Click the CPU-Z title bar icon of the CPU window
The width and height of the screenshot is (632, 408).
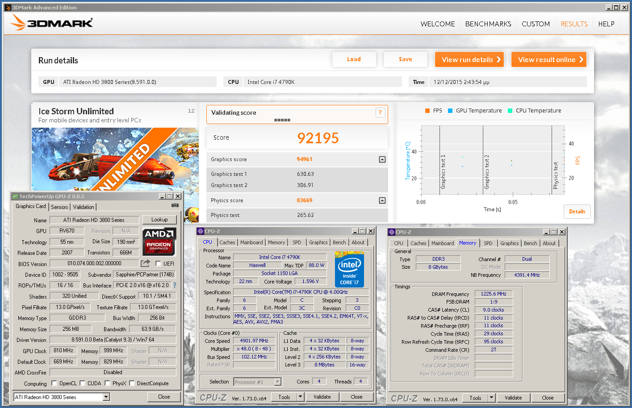pyautogui.click(x=201, y=231)
